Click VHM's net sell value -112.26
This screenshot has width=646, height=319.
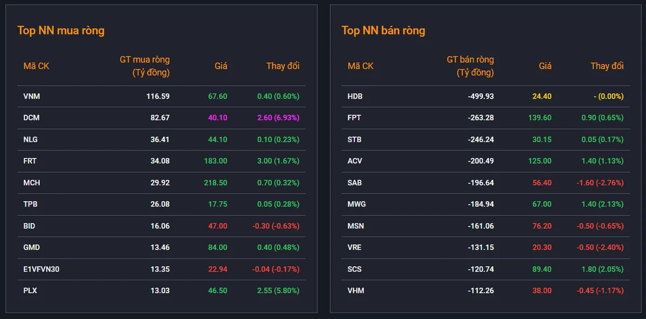(x=481, y=290)
